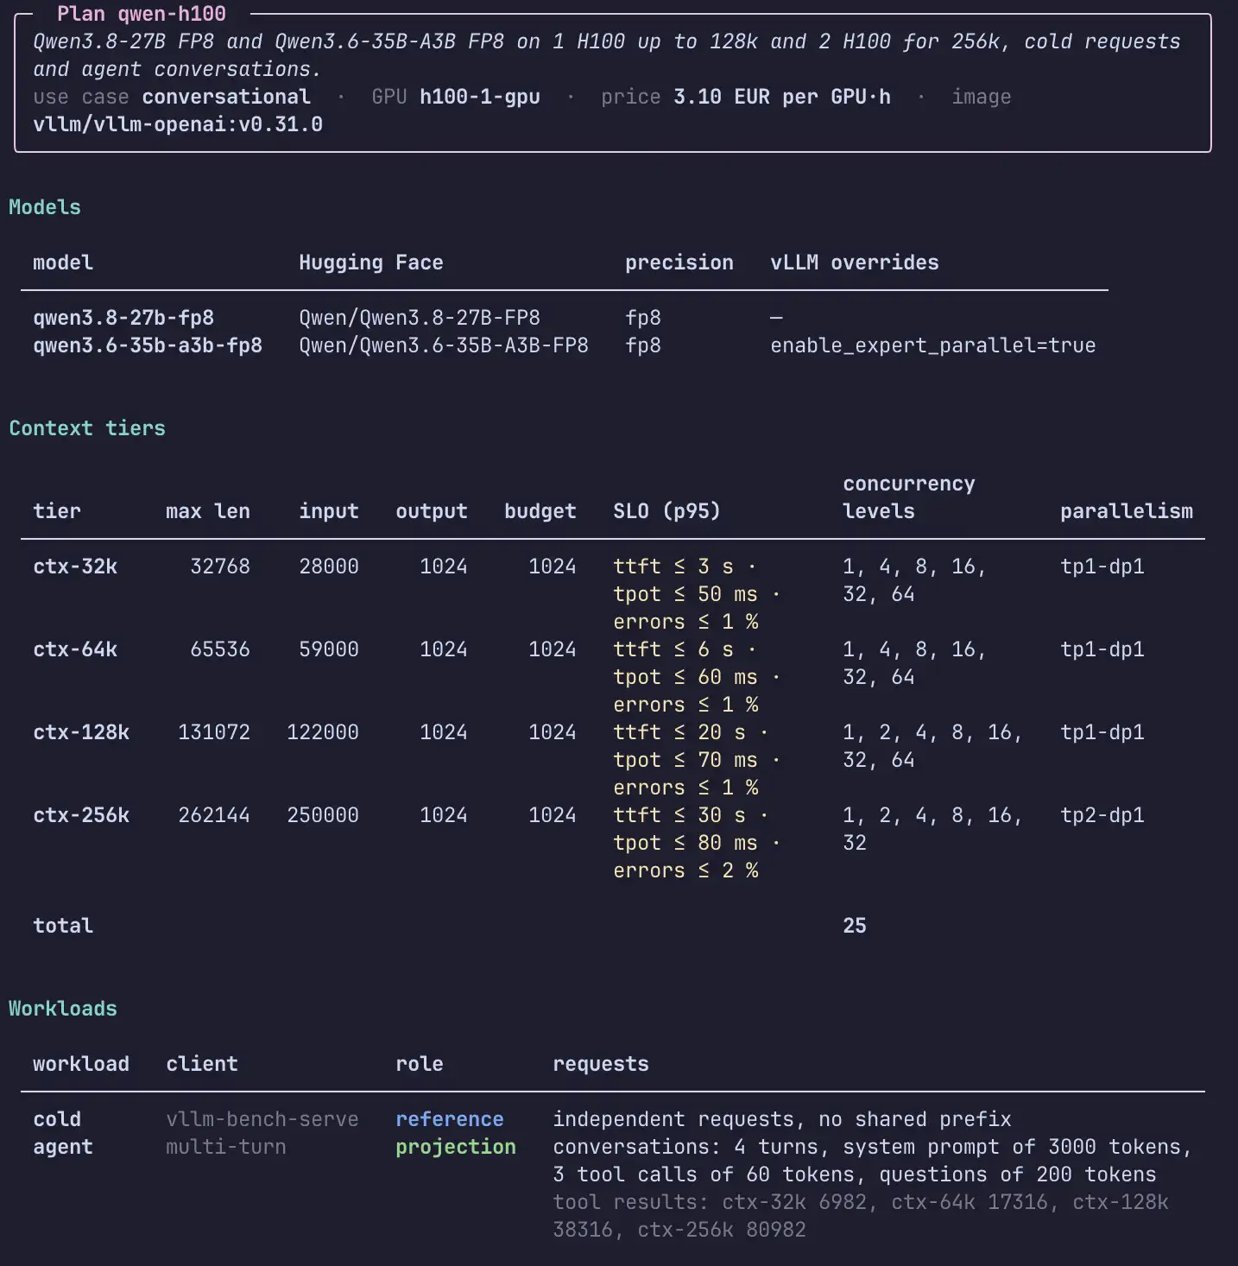Click the 'cold' workload name

click(x=57, y=1119)
